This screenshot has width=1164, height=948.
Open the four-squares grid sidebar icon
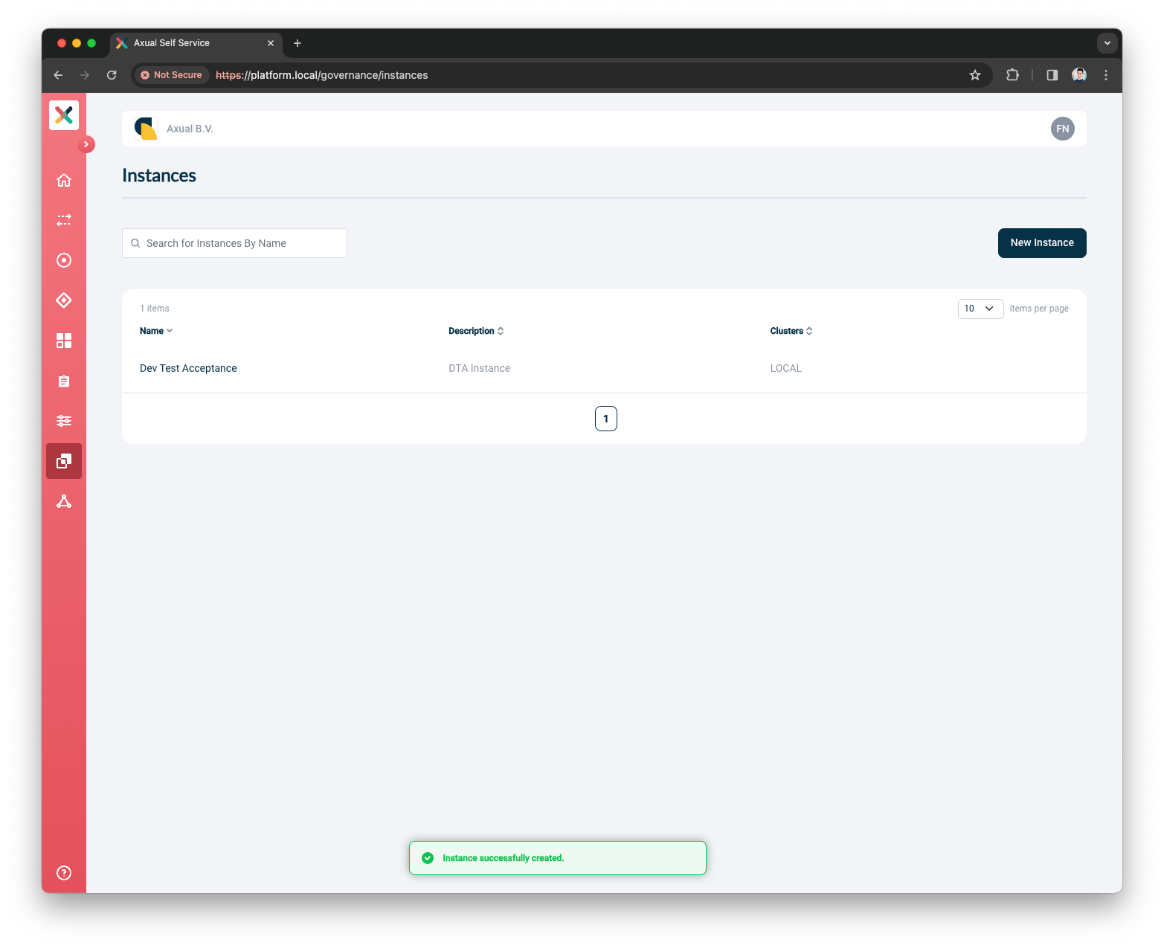pyautogui.click(x=64, y=341)
